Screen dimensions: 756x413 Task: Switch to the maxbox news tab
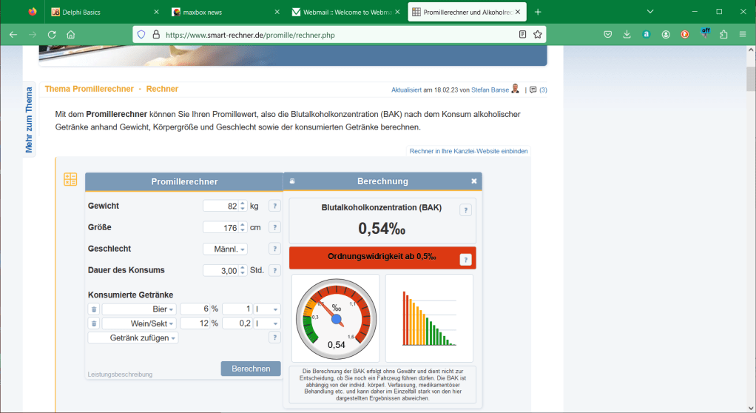(x=223, y=12)
